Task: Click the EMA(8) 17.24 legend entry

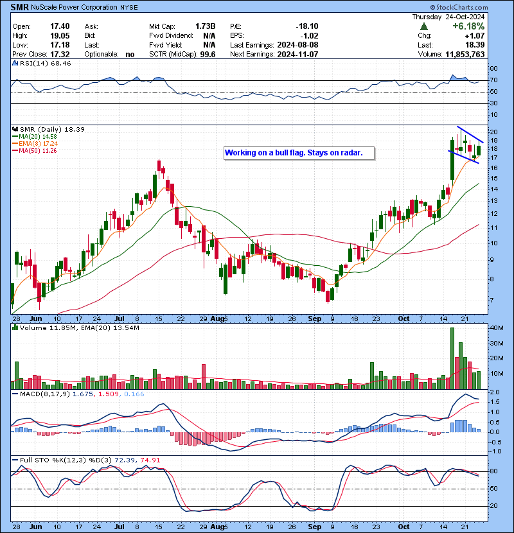Action: tap(35, 143)
